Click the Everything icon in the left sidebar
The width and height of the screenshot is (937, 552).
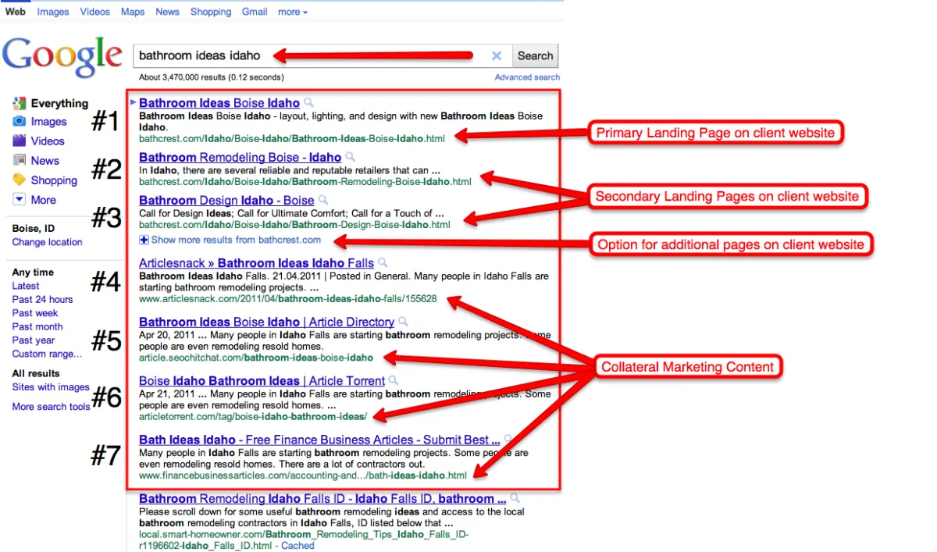[20, 103]
